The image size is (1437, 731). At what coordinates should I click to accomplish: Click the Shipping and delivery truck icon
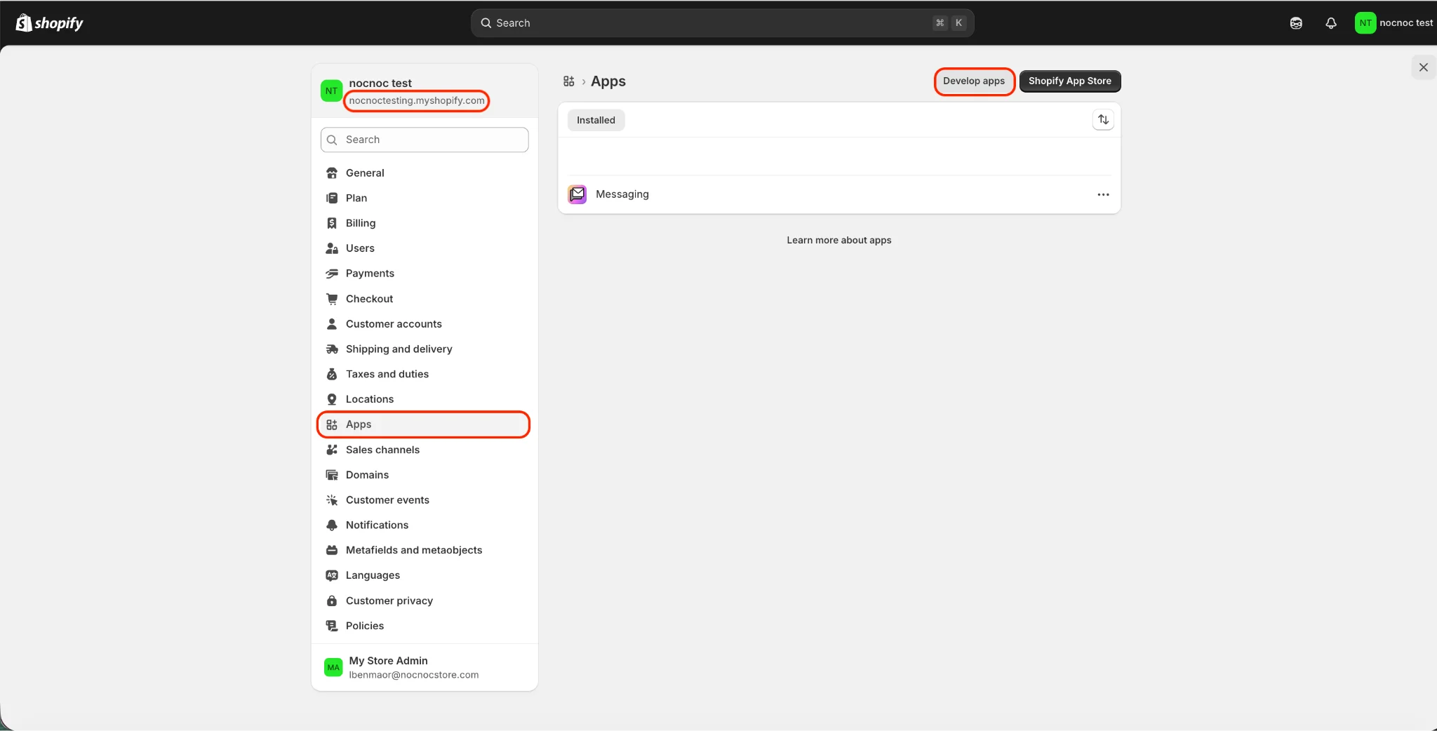click(x=332, y=349)
